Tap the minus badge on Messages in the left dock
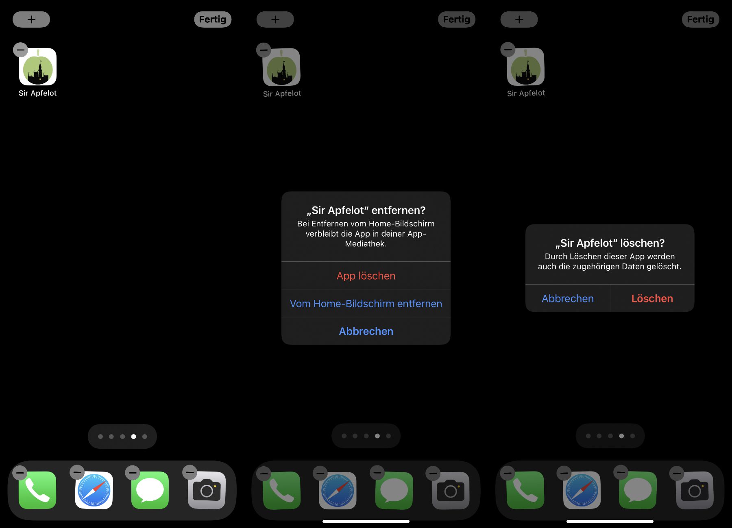This screenshot has width=732, height=528. [133, 473]
